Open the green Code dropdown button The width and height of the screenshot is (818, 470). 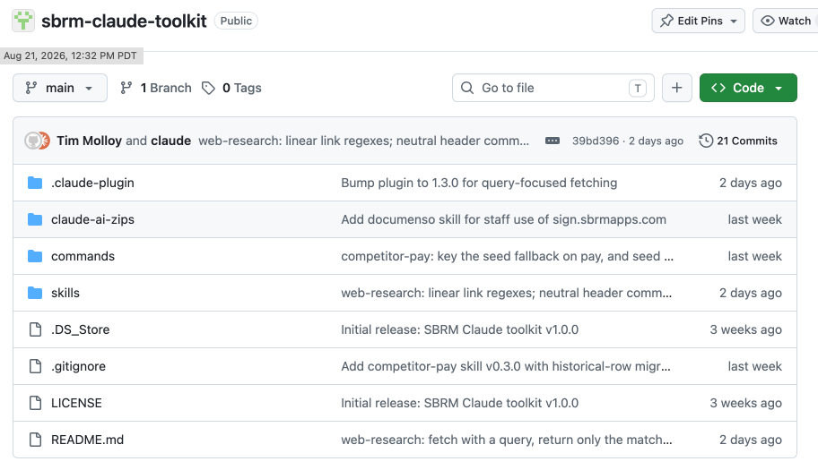[x=748, y=88]
